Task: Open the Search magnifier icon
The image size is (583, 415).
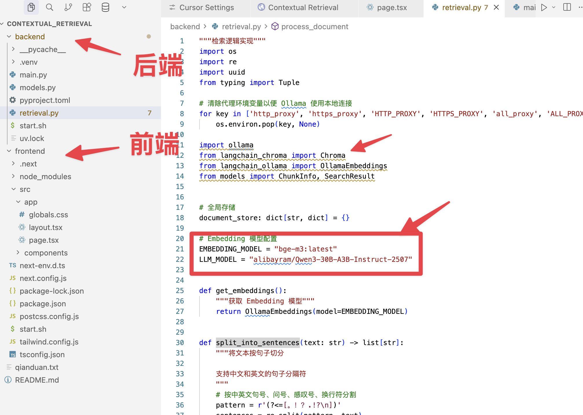Action: [49, 7]
